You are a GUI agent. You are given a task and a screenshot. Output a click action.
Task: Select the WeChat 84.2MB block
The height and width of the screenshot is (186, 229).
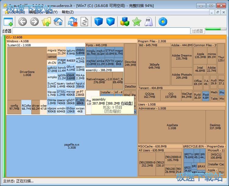pyautogui.click(x=187, y=95)
